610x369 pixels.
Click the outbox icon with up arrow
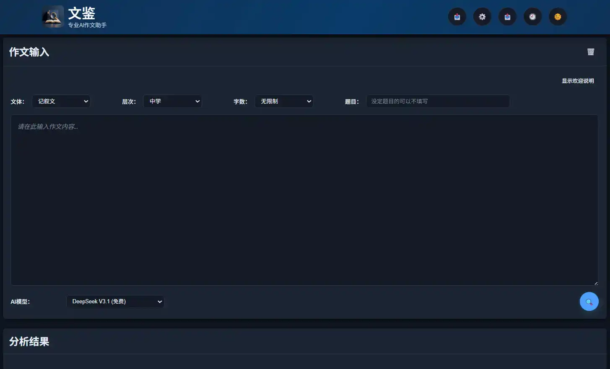pyautogui.click(x=507, y=17)
